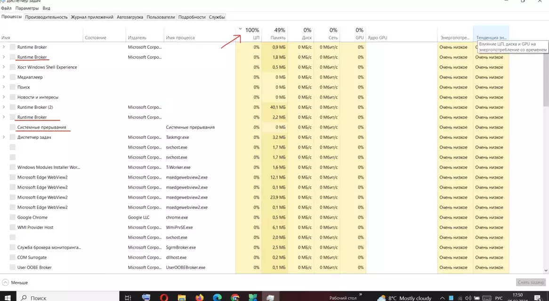Click the Runtime Broker (2) process icon
Screen dimensions: 549x301
pyautogui.click(x=13, y=107)
